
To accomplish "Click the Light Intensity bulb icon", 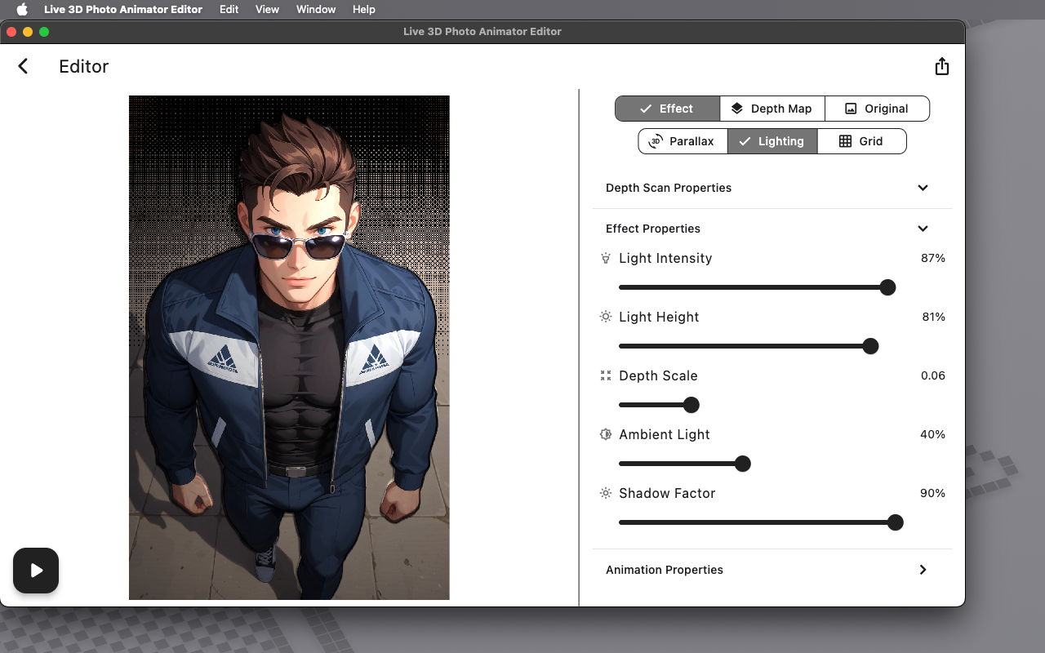I will (x=606, y=258).
